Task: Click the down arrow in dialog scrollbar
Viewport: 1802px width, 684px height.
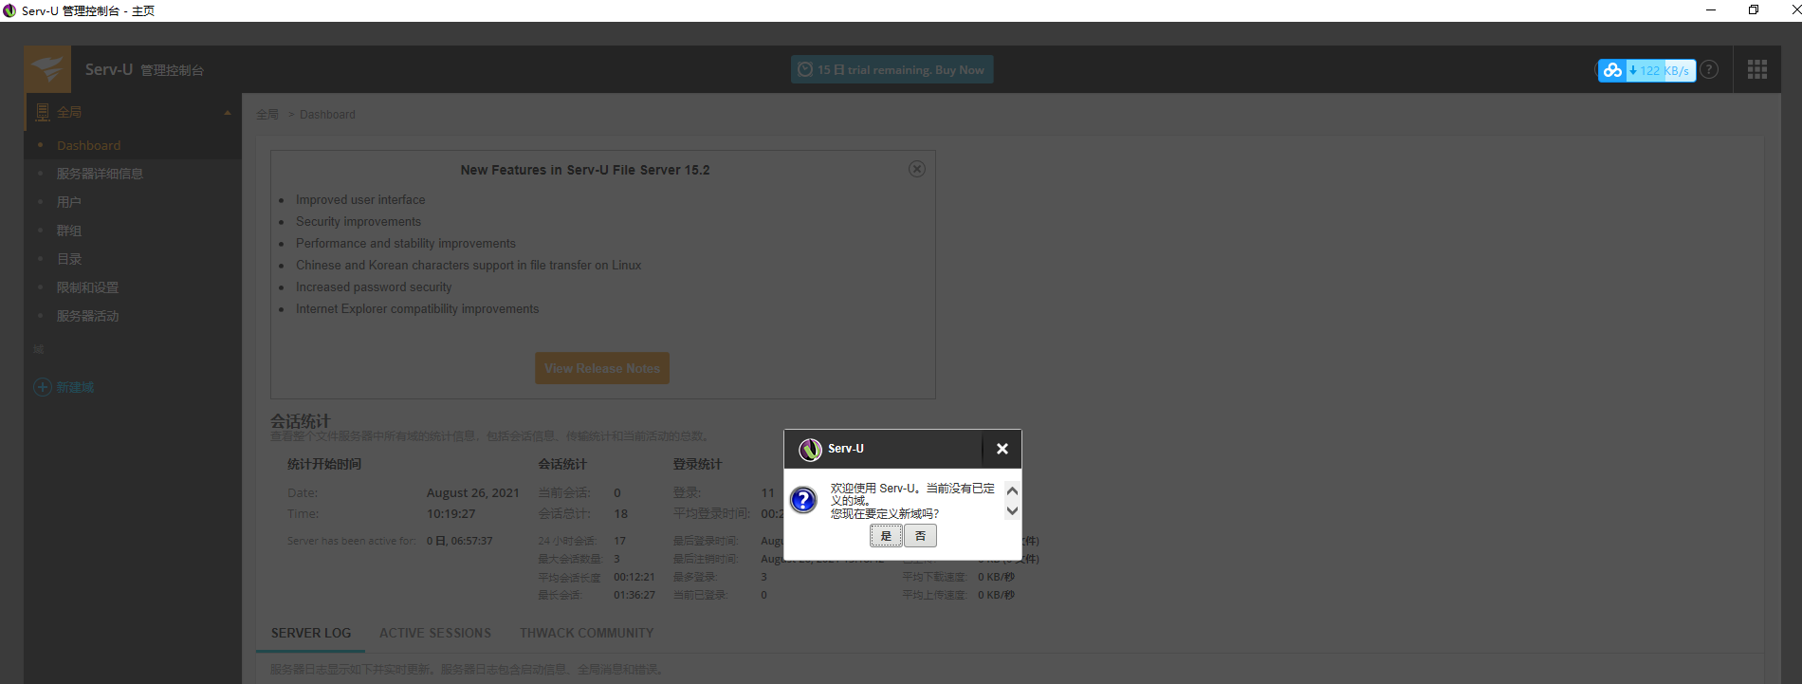Action: pos(1012,510)
